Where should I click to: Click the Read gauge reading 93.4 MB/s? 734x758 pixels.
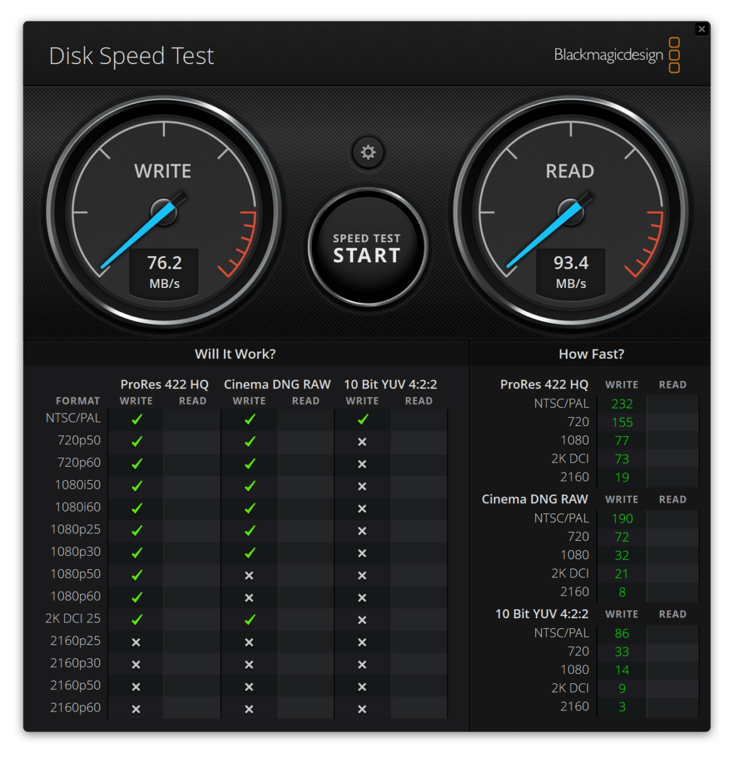point(570,211)
